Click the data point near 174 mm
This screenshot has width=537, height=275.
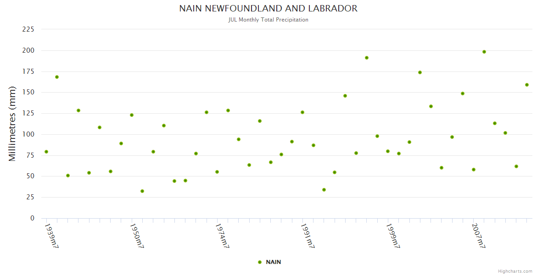point(420,72)
